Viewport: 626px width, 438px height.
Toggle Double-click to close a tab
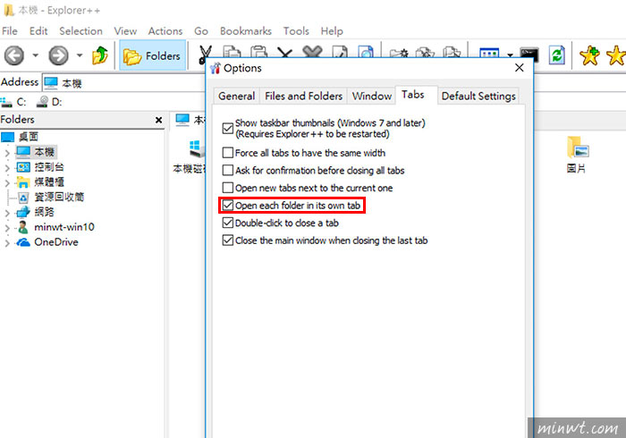click(x=227, y=223)
